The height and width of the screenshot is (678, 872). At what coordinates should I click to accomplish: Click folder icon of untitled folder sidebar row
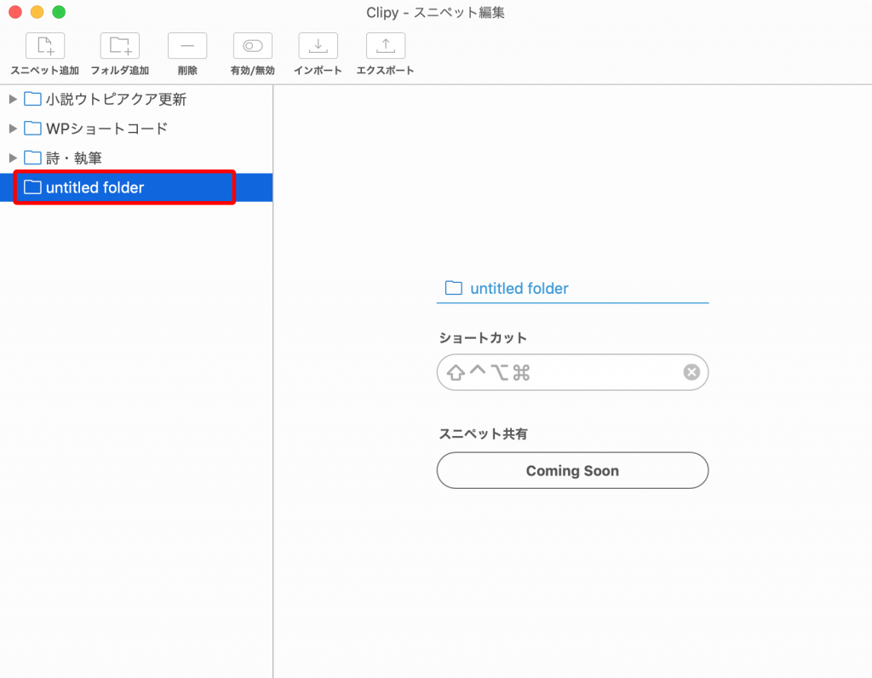(32, 187)
